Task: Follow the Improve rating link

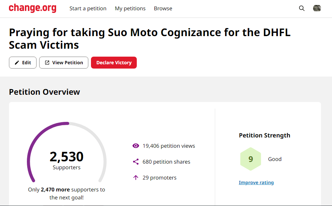Action: [256, 182]
